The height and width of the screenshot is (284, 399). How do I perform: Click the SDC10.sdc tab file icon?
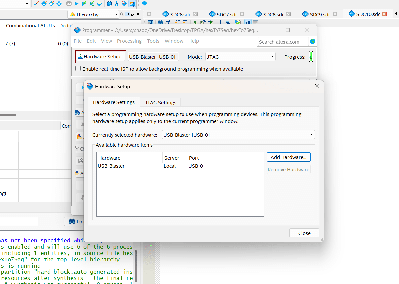pyautogui.click(x=352, y=14)
